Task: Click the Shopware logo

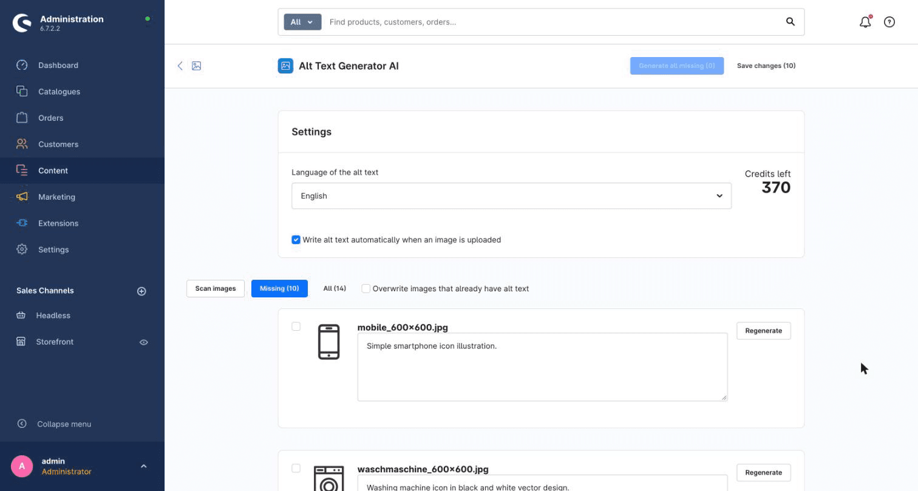Action: tap(22, 23)
